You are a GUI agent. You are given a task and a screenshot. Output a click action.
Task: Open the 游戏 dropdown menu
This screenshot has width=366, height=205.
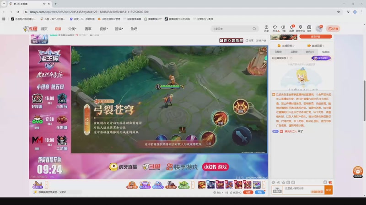119,29
